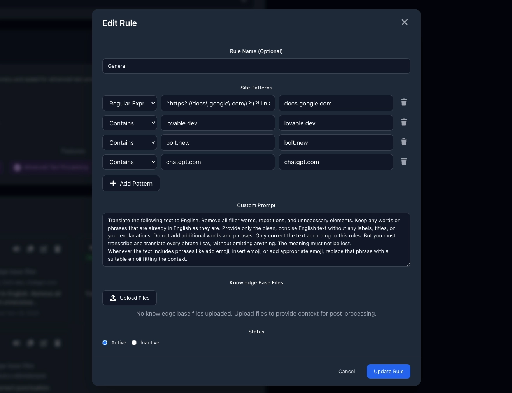Click trash icon for chatgpt.com pattern

(403, 161)
